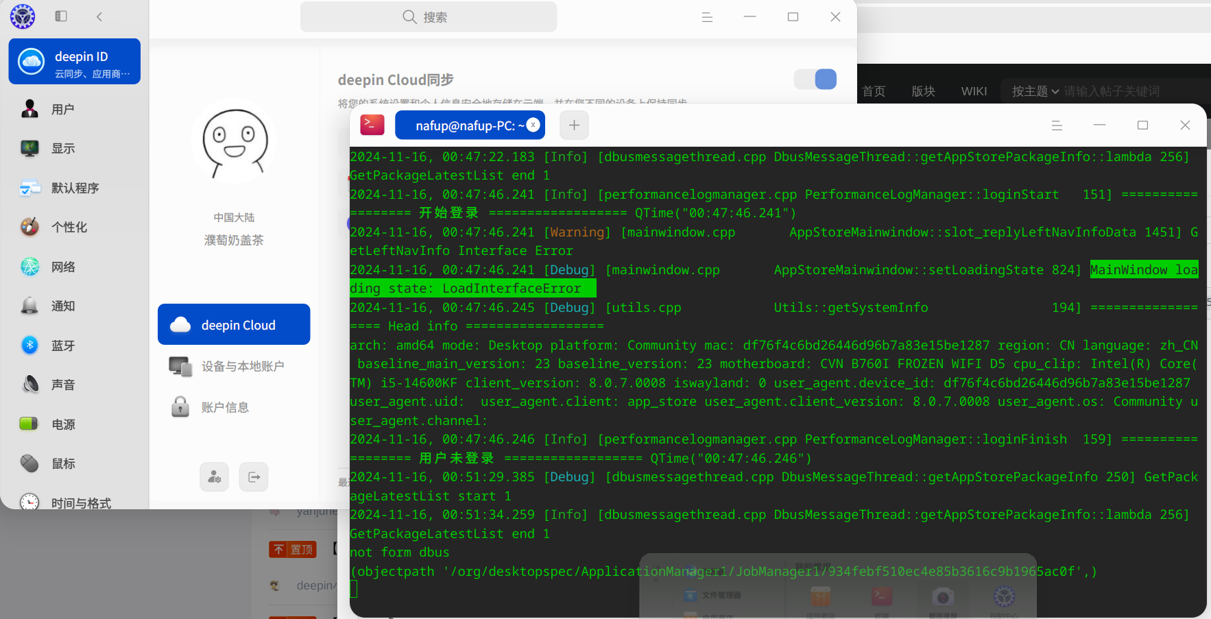Click the terminal app icon

click(x=372, y=125)
